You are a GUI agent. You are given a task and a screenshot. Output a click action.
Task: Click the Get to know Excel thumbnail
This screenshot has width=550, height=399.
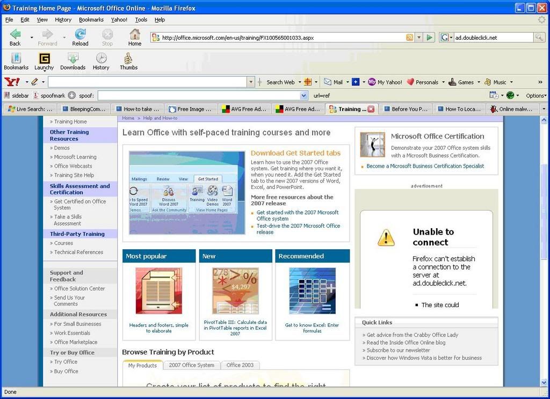312,291
